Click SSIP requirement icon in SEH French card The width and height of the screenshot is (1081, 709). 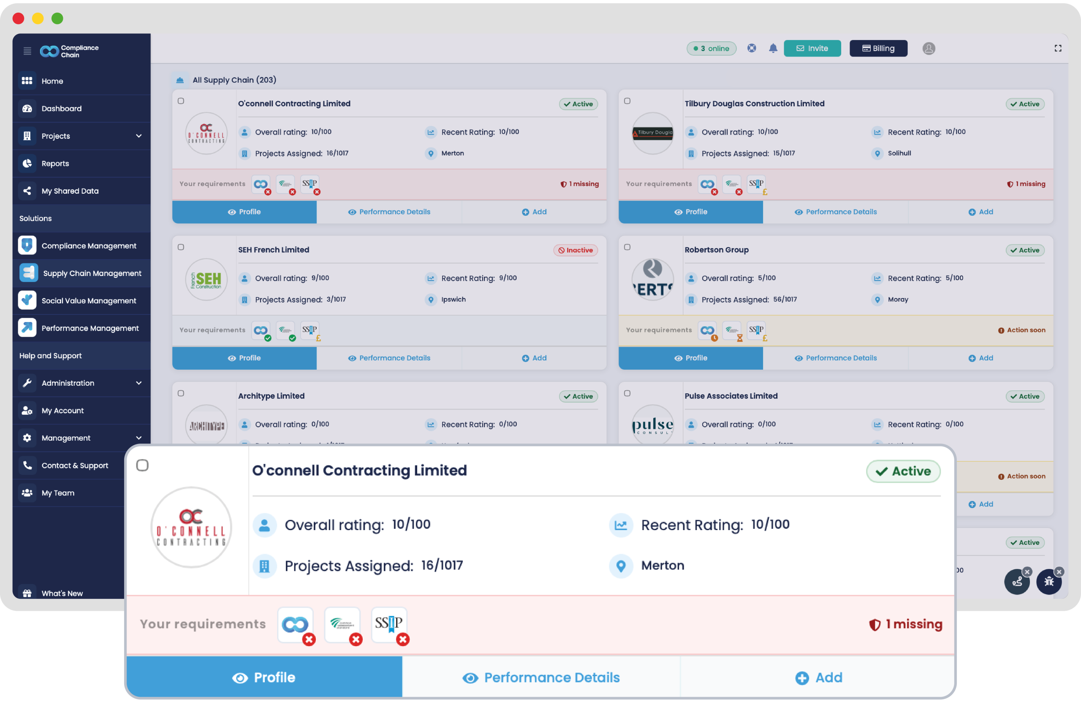310,330
